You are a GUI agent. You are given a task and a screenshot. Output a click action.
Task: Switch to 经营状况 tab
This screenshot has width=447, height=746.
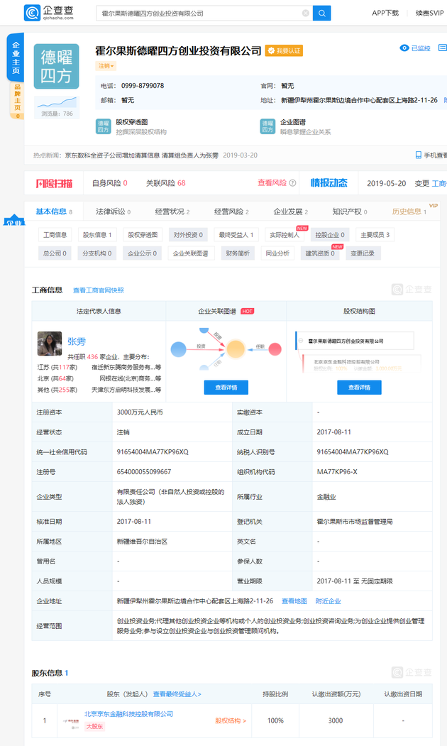[x=172, y=212]
